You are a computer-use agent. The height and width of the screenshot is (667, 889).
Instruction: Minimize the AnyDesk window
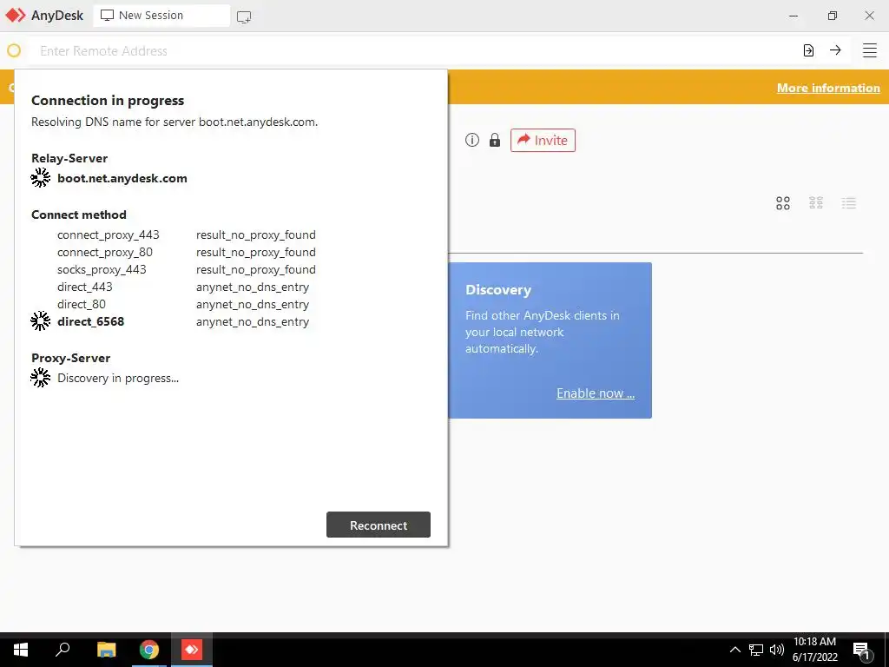[794, 16]
